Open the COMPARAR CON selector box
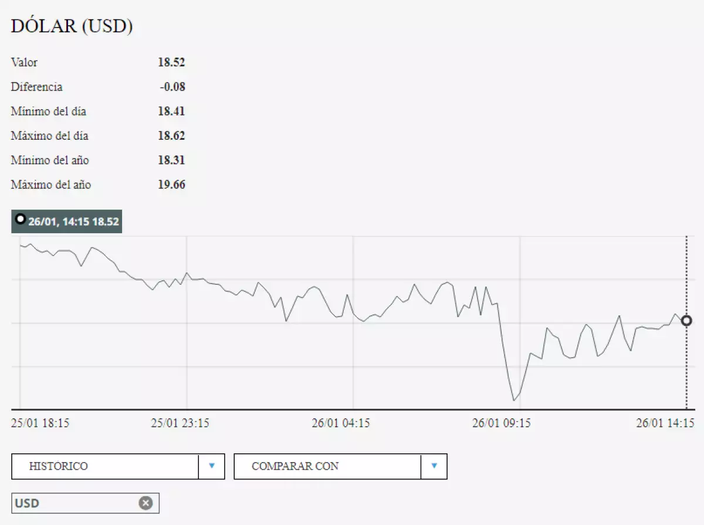This screenshot has height=525, width=704. coord(327,466)
